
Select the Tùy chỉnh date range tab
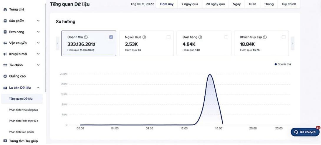point(288,4)
